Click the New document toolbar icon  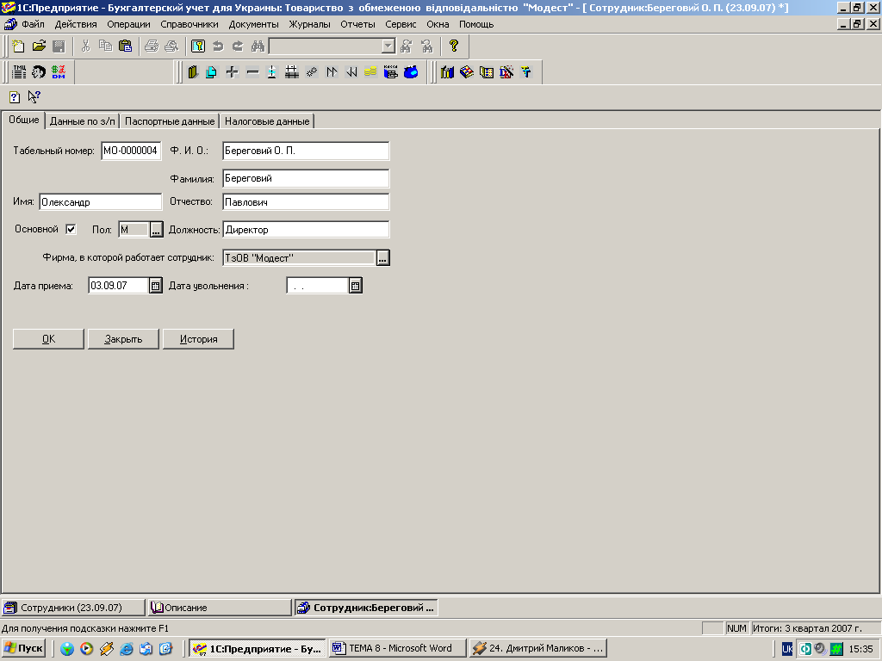pos(18,46)
